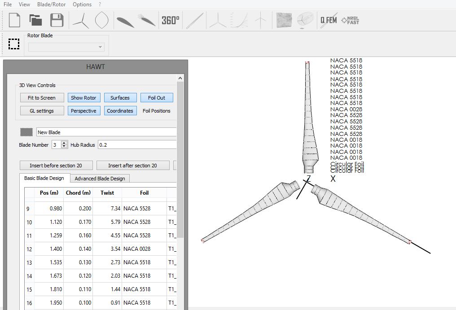The height and width of the screenshot is (310, 456).
Task: Click the greyed turbine tower icon
Action: [x=261, y=21]
